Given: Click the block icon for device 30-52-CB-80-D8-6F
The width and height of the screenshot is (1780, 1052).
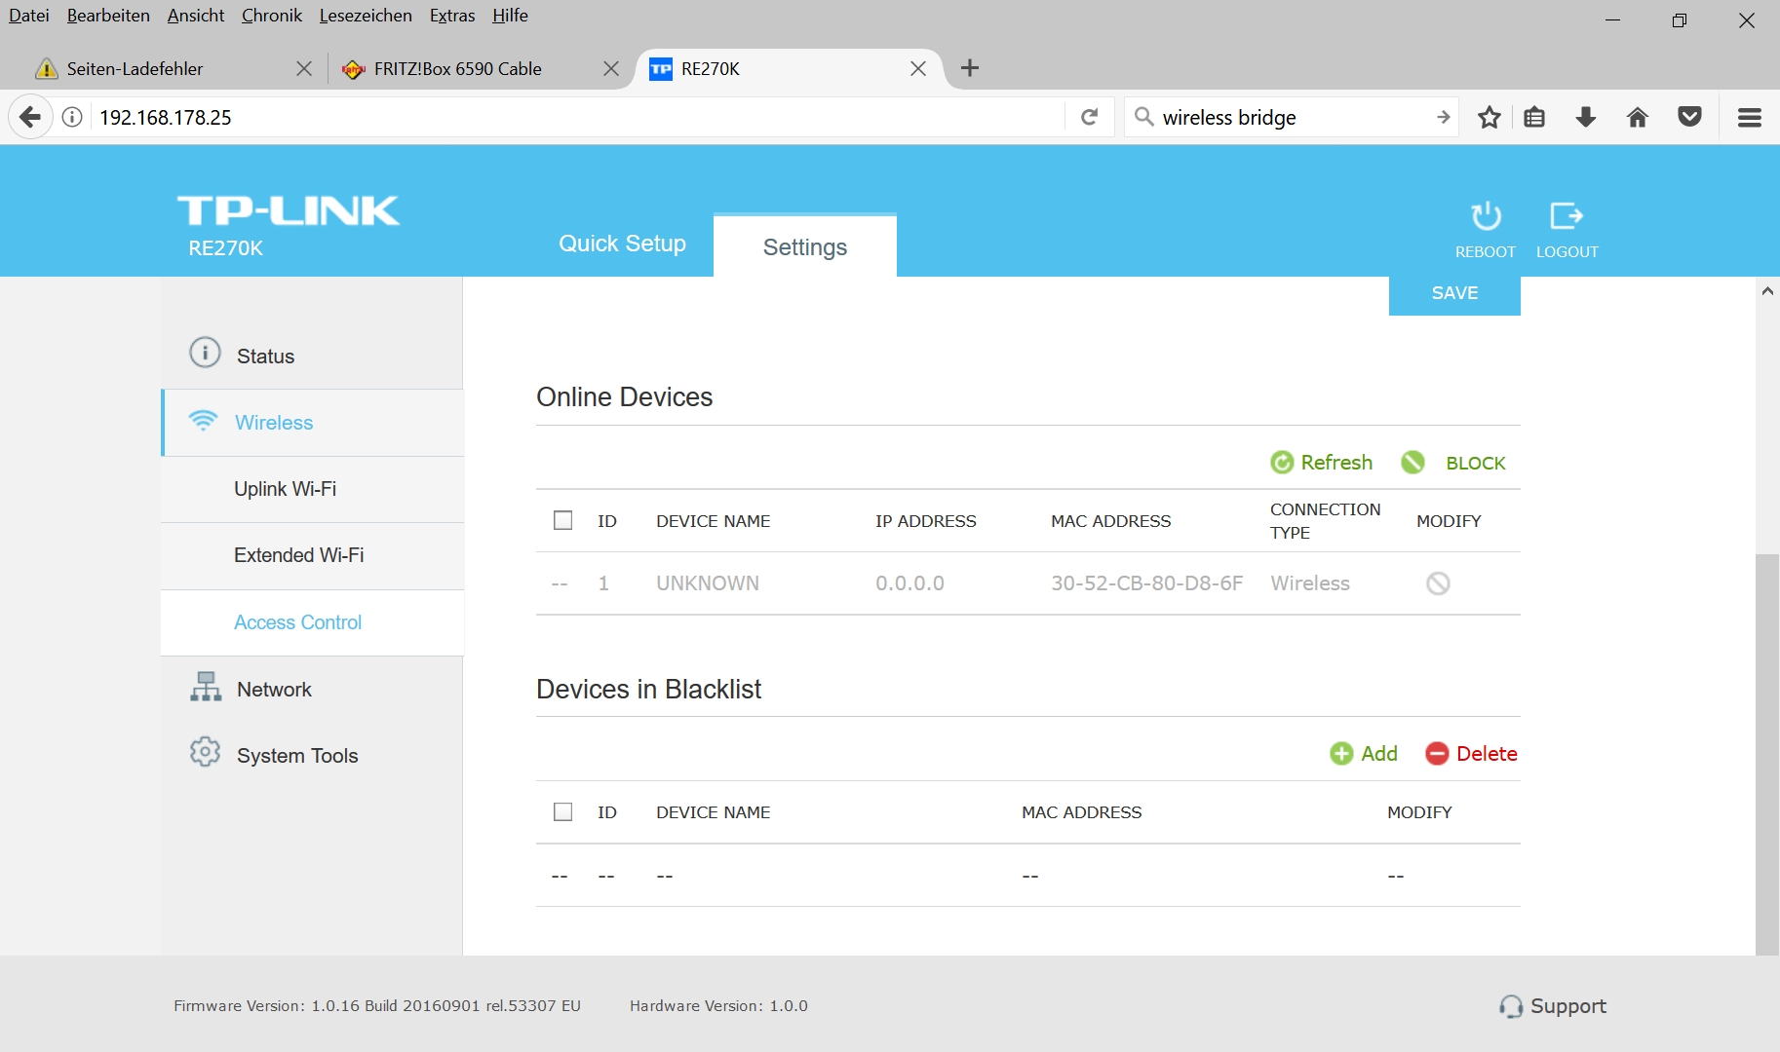Looking at the screenshot, I should tap(1438, 583).
